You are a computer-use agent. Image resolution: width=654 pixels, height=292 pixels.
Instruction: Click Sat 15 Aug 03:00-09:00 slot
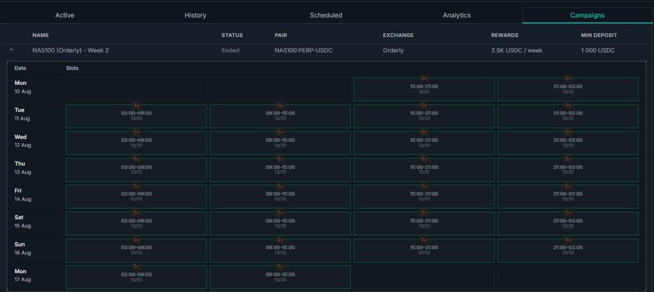(x=137, y=223)
